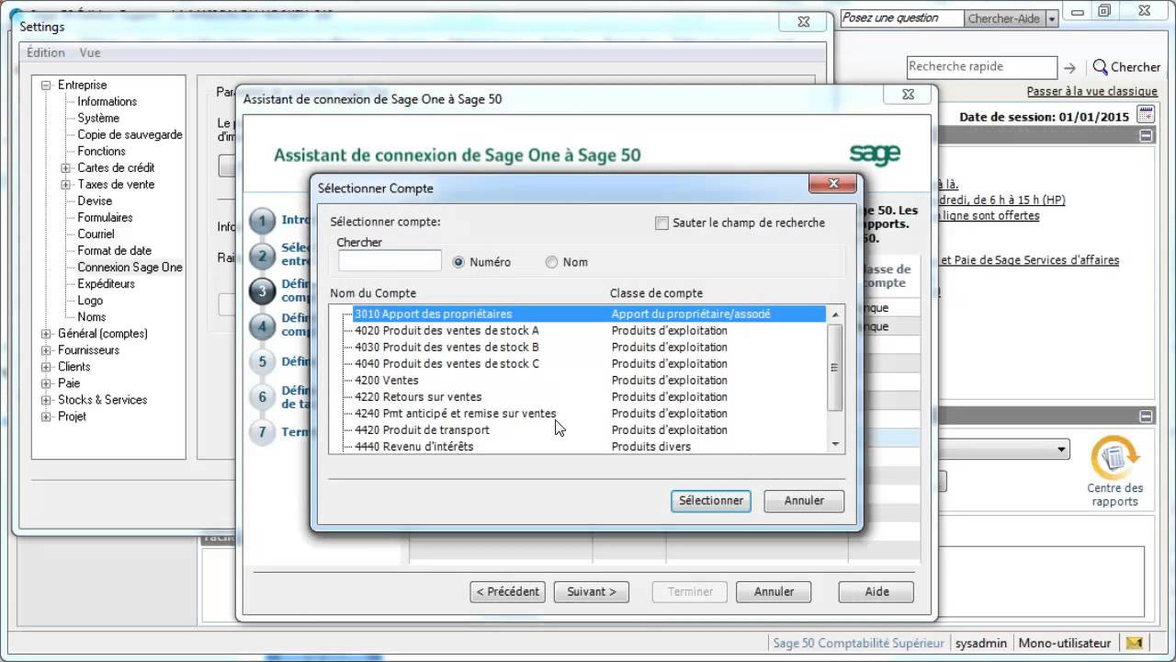Click Nom du Compte column header
1176x662 pixels.
click(373, 293)
